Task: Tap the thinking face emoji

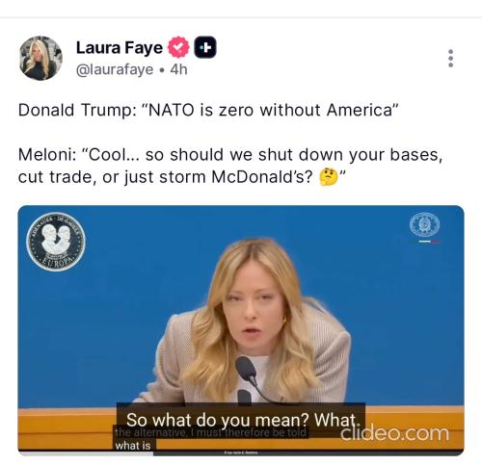Action: [x=329, y=177]
